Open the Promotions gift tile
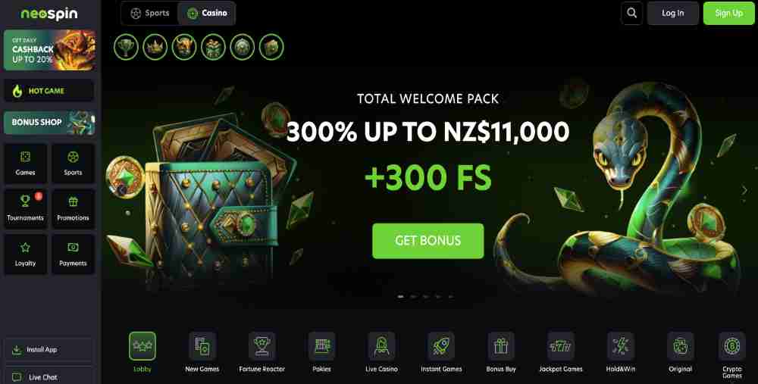Viewport: 758px width, 384px height. [73, 209]
